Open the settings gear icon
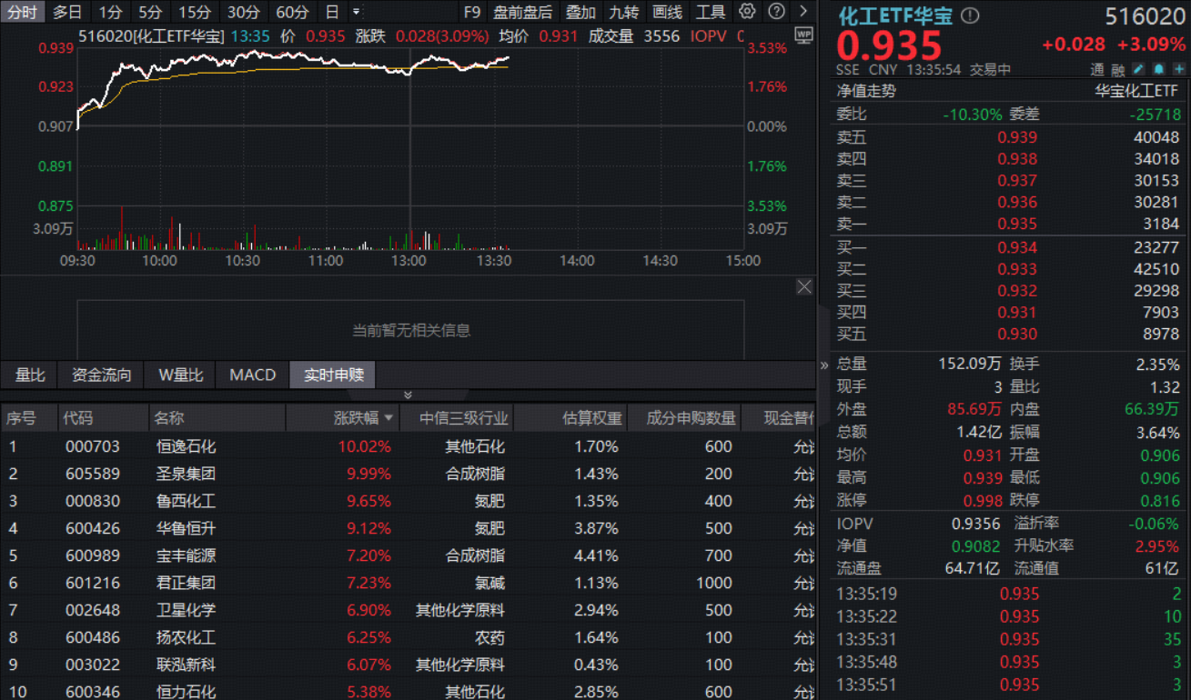The height and width of the screenshot is (700, 1191). click(746, 11)
